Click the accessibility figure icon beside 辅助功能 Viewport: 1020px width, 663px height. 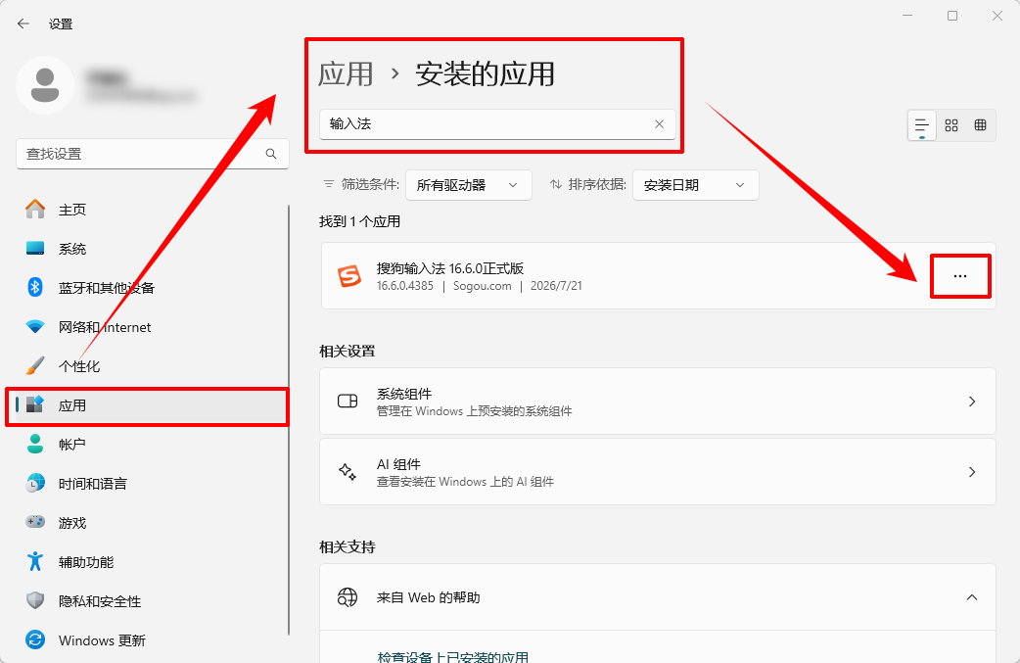pos(35,561)
